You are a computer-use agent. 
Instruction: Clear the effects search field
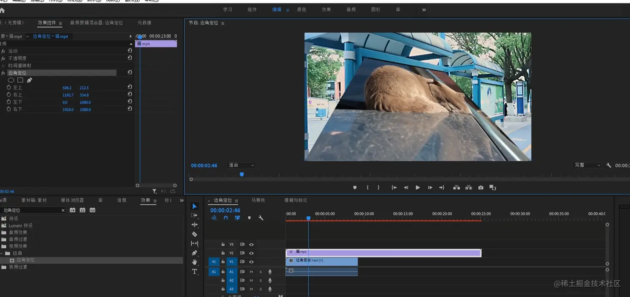pos(63,210)
